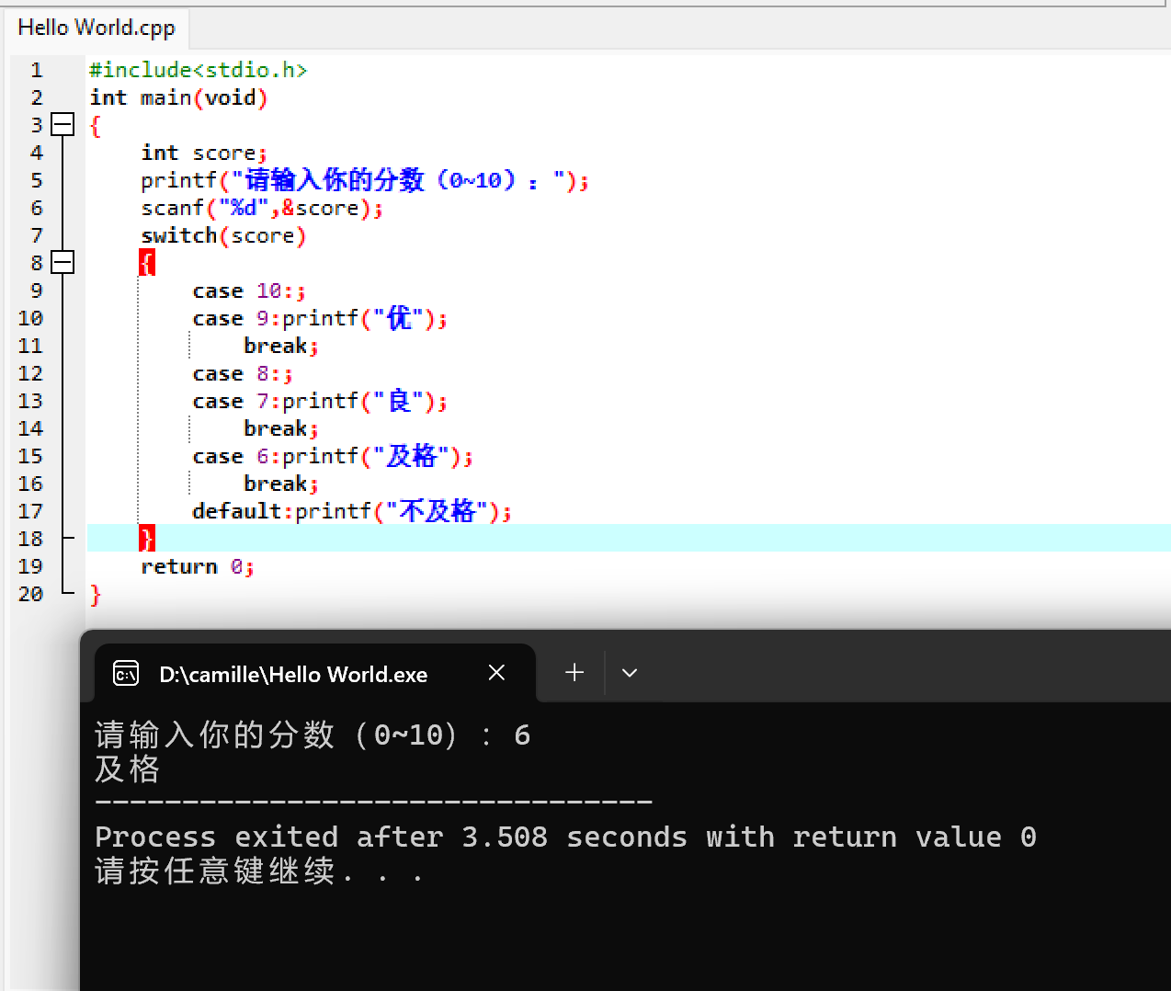Click the 'case 10:;' line
Screen dimensions: 1171x991
pyautogui.click(x=249, y=290)
